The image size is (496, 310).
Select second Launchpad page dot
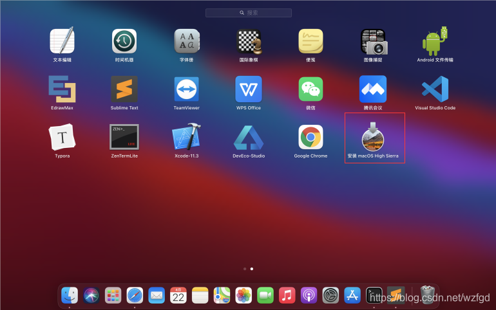[252, 269]
